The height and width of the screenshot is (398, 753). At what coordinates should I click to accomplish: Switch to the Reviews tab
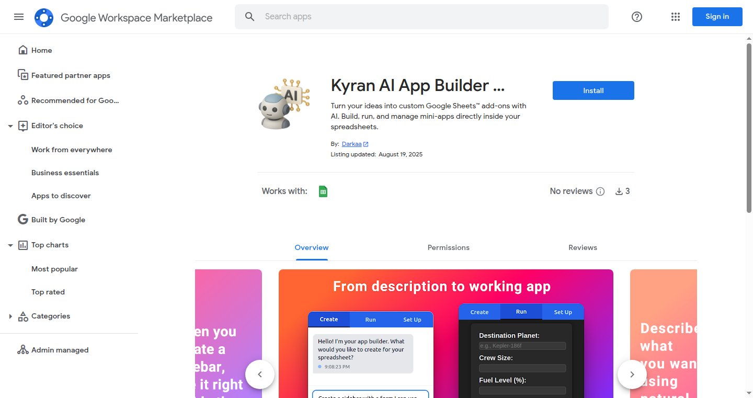(x=583, y=247)
